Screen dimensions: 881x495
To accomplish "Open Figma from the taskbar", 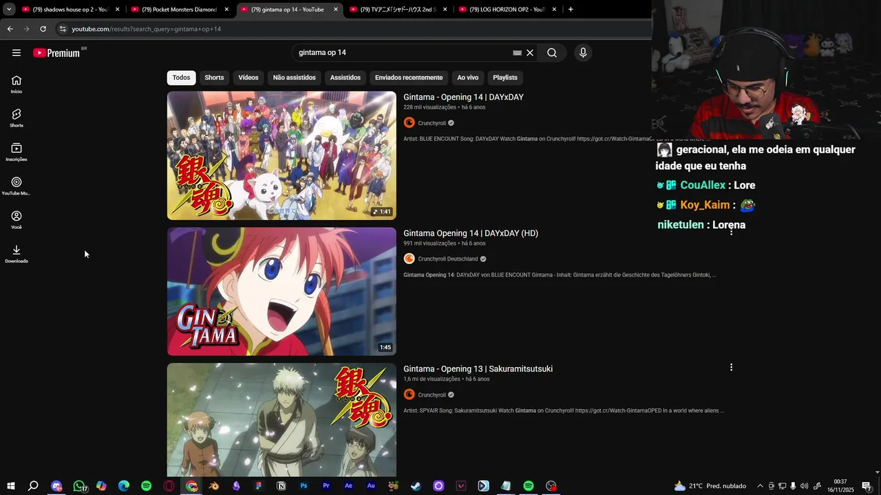I will [x=259, y=486].
